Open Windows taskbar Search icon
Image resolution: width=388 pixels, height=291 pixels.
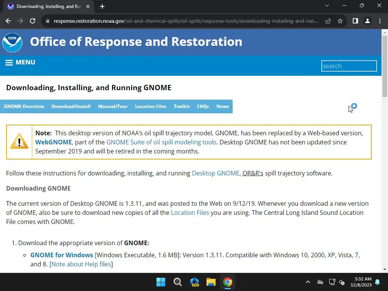pyautogui.click(x=178, y=282)
